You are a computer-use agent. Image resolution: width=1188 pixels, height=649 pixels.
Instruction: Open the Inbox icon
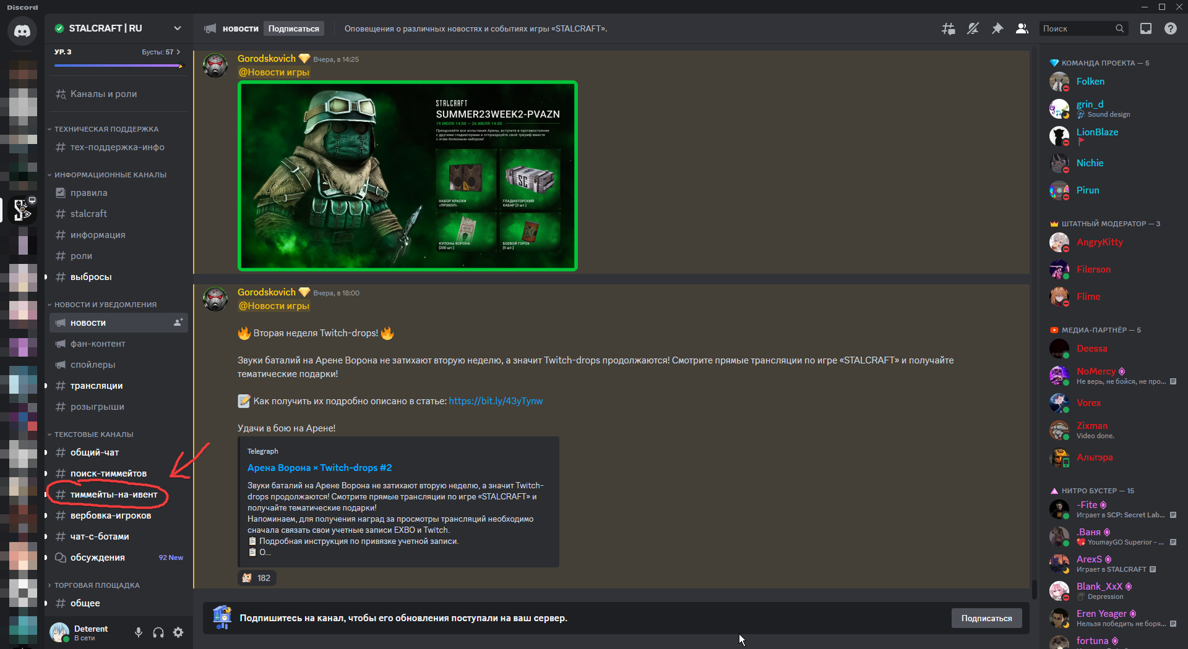click(1146, 28)
